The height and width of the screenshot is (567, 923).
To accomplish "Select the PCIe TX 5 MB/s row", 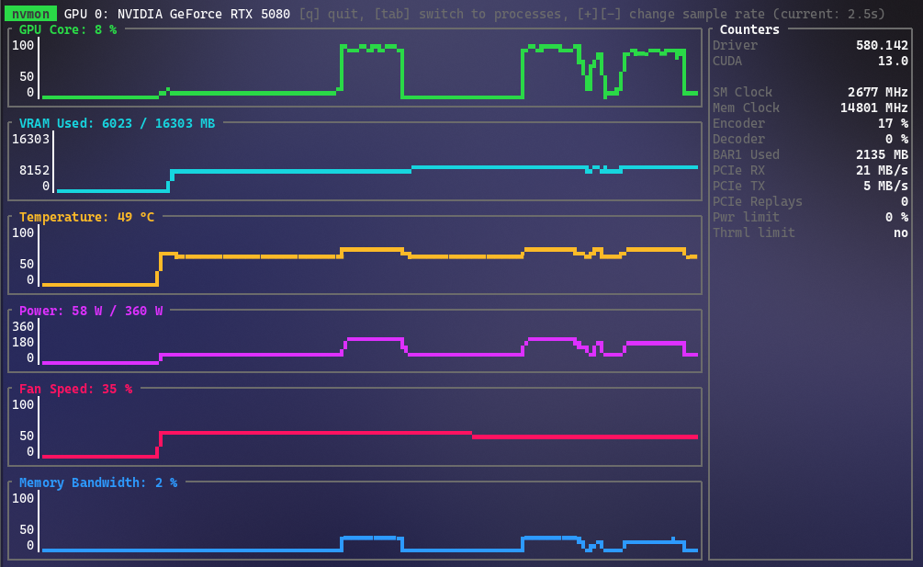I will pos(810,186).
